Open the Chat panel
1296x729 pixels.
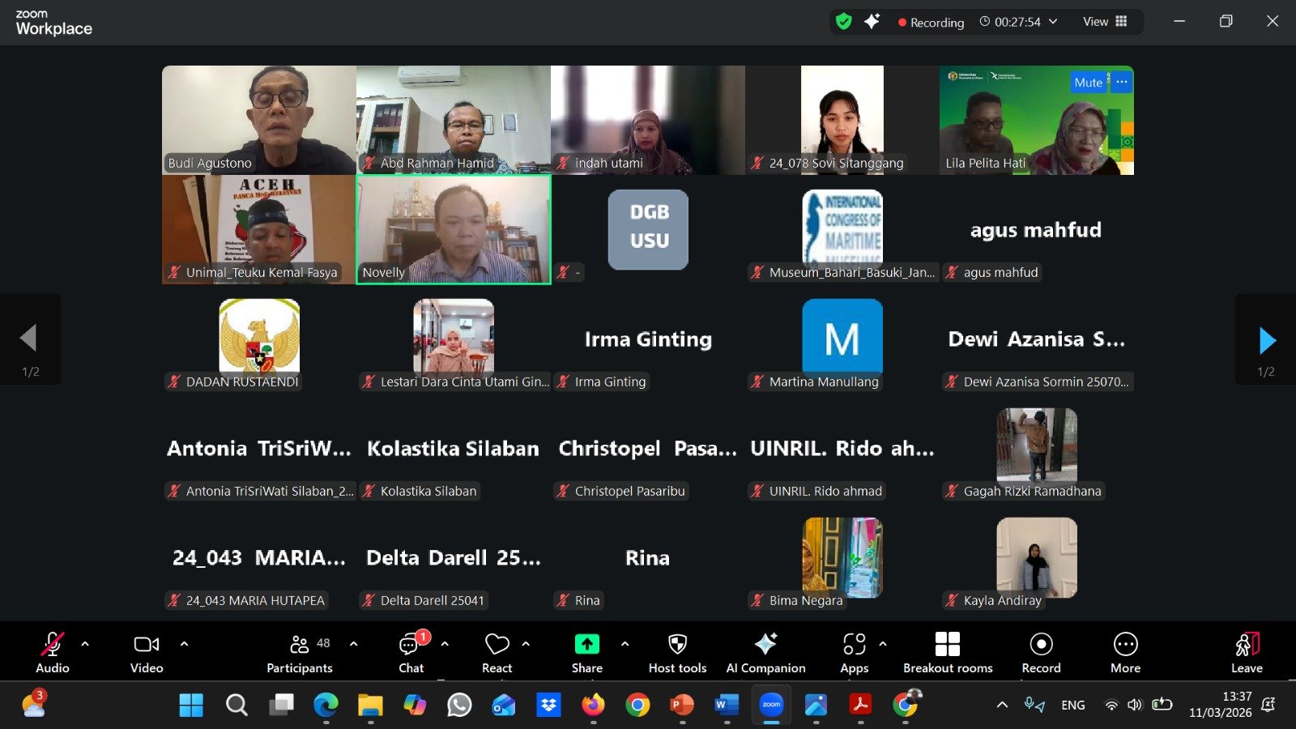point(411,652)
